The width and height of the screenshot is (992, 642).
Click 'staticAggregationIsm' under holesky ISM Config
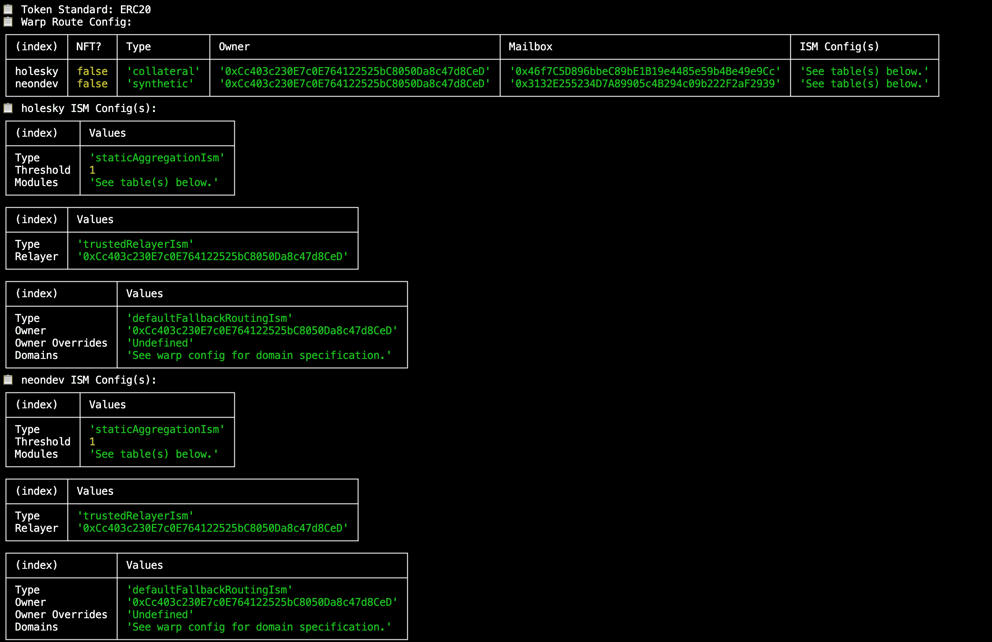(x=157, y=158)
